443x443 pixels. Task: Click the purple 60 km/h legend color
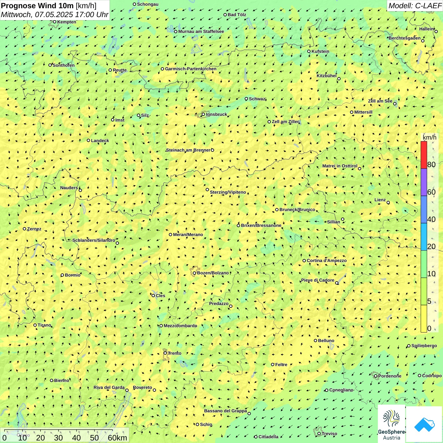click(424, 182)
